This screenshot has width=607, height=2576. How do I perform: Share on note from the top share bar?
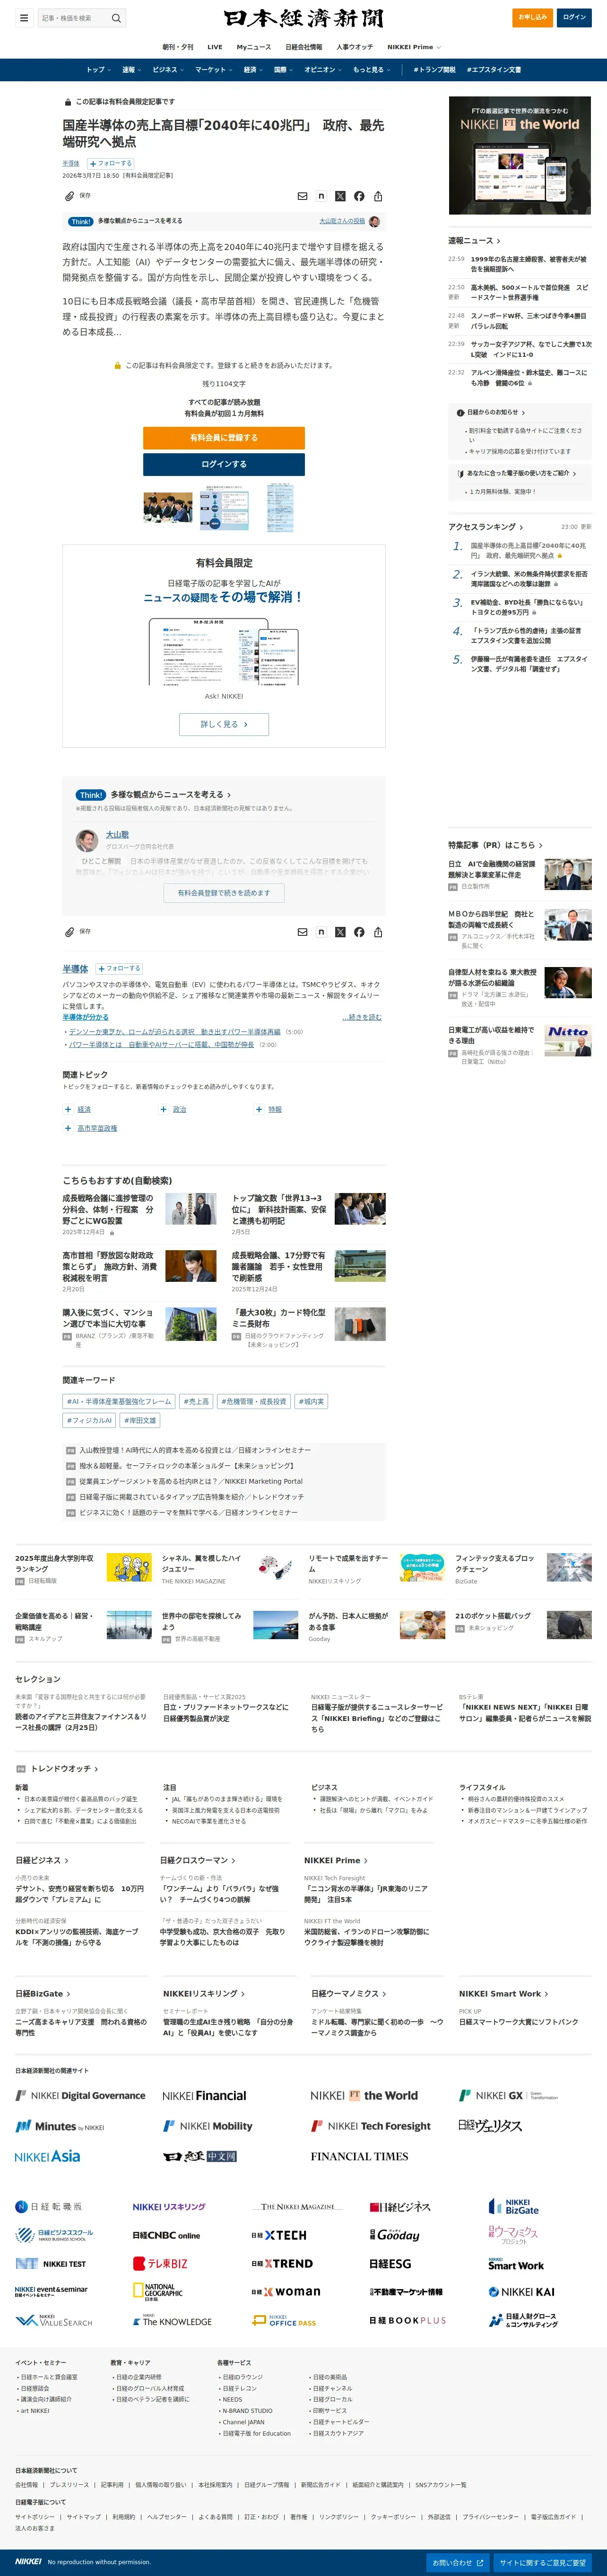321,196
